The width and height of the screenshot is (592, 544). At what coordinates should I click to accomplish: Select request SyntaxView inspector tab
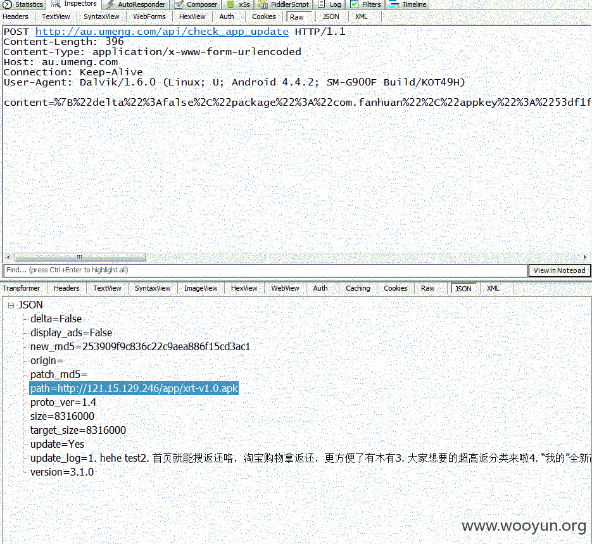click(101, 16)
